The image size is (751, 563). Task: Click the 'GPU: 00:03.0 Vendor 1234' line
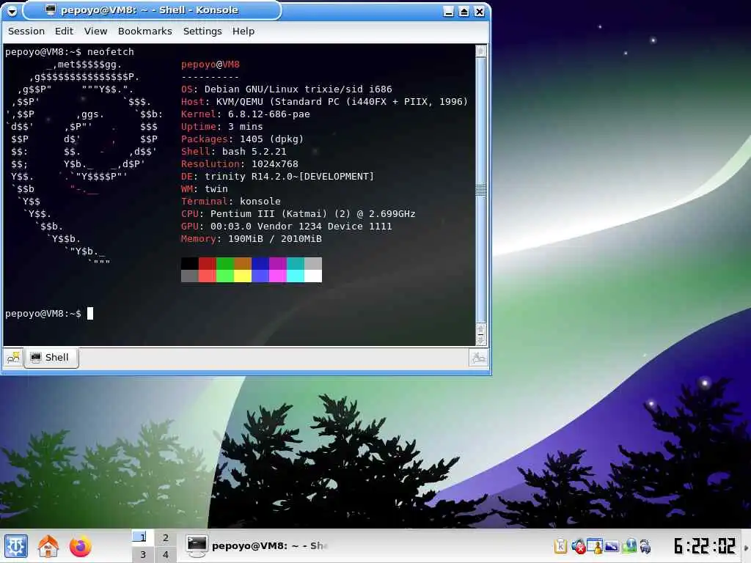pyautogui.click(x=287, y=226)
